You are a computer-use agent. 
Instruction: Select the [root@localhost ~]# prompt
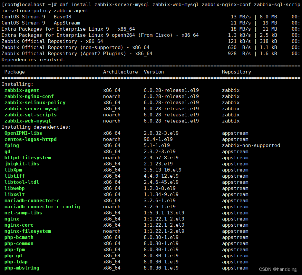click(29, 5)
